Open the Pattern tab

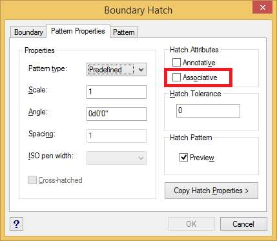124,32
